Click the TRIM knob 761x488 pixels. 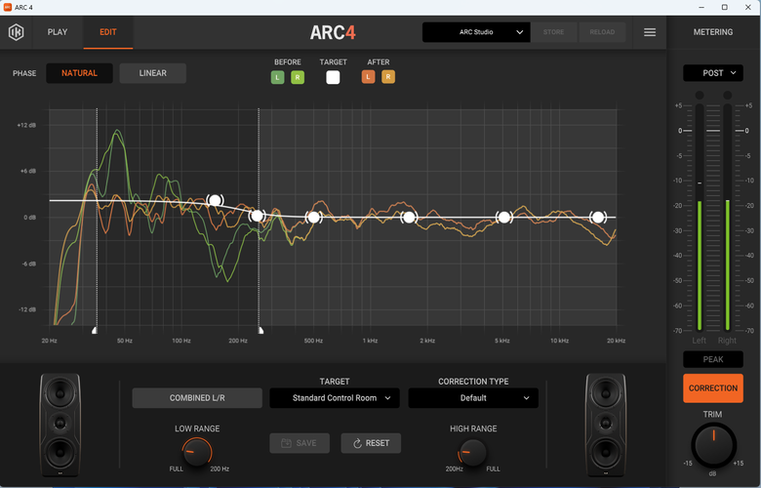tap(713, 444)
